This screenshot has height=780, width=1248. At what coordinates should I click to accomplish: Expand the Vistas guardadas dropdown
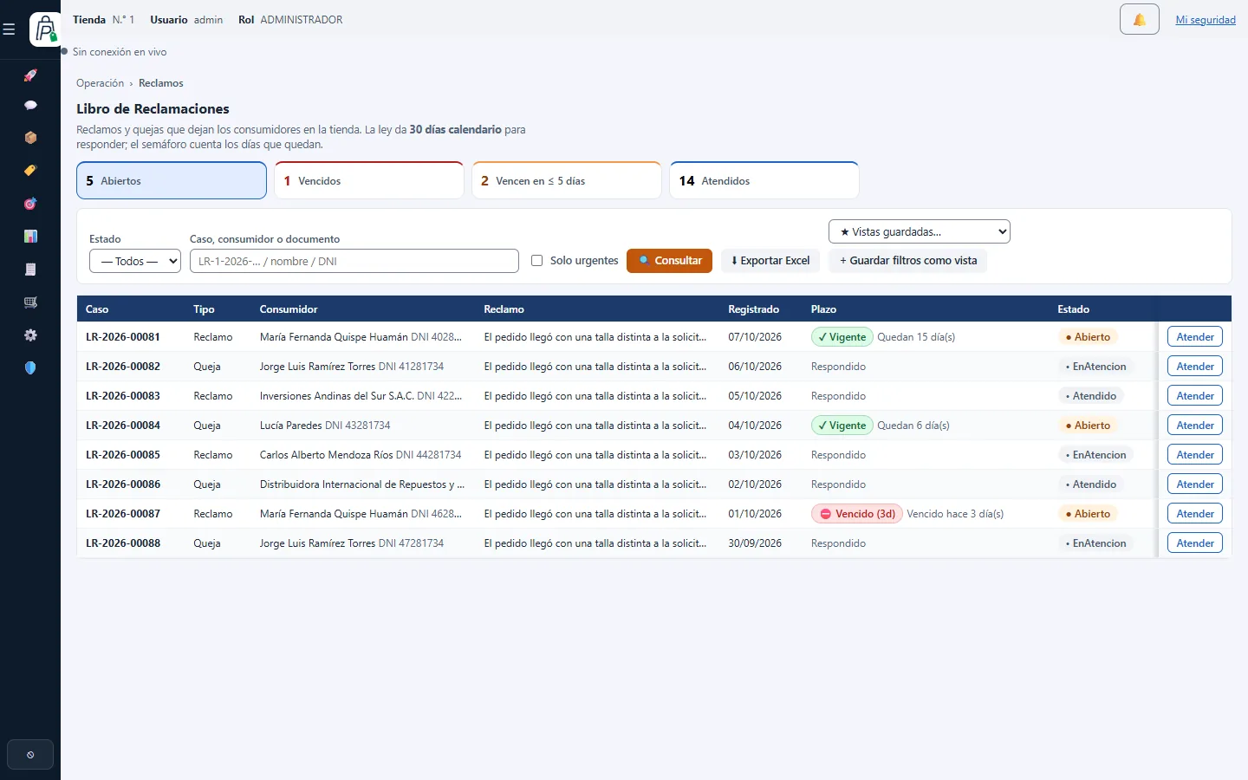[x=920, y=231]
